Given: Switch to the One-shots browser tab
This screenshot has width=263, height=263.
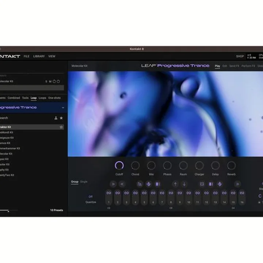Looking at the screenshot, I should click(x=54, y=98).
